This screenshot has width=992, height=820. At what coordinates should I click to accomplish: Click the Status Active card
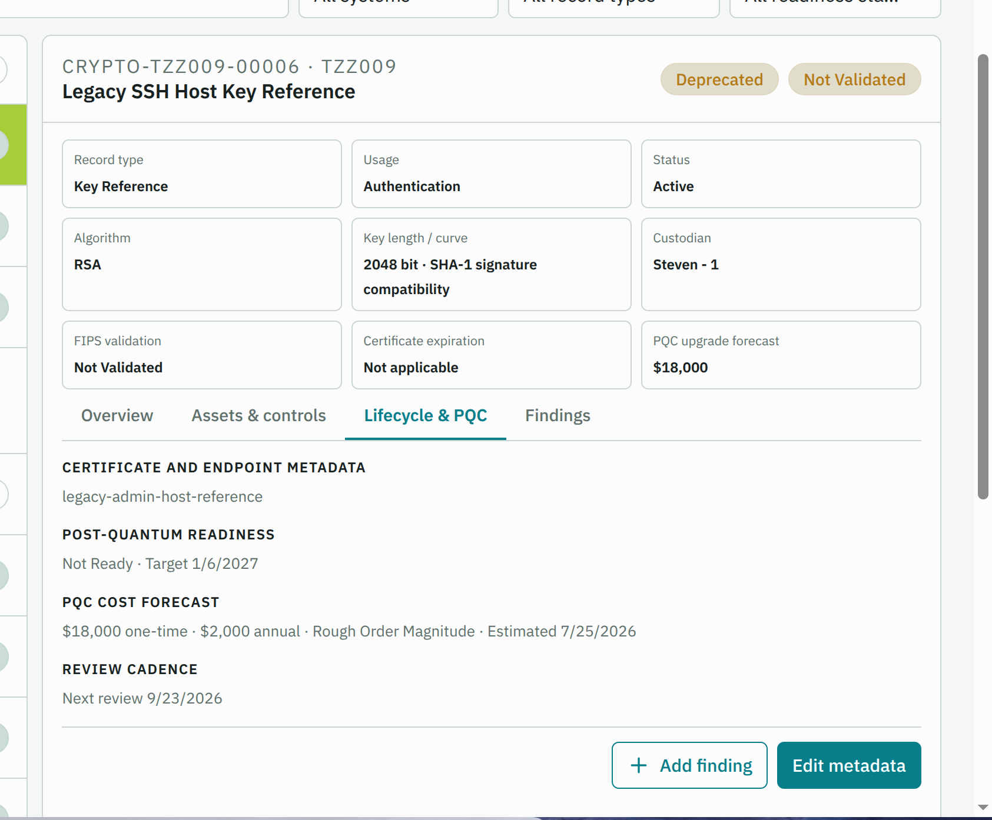point(781,174)
